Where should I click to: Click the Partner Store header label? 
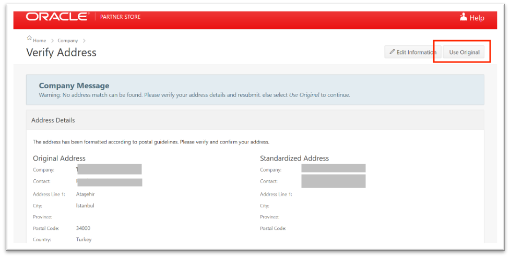tap(120, 17)
